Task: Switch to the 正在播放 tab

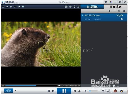Action: [116, 7]
